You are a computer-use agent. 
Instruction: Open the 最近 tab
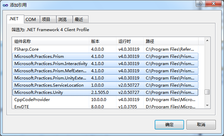point(81,19)
